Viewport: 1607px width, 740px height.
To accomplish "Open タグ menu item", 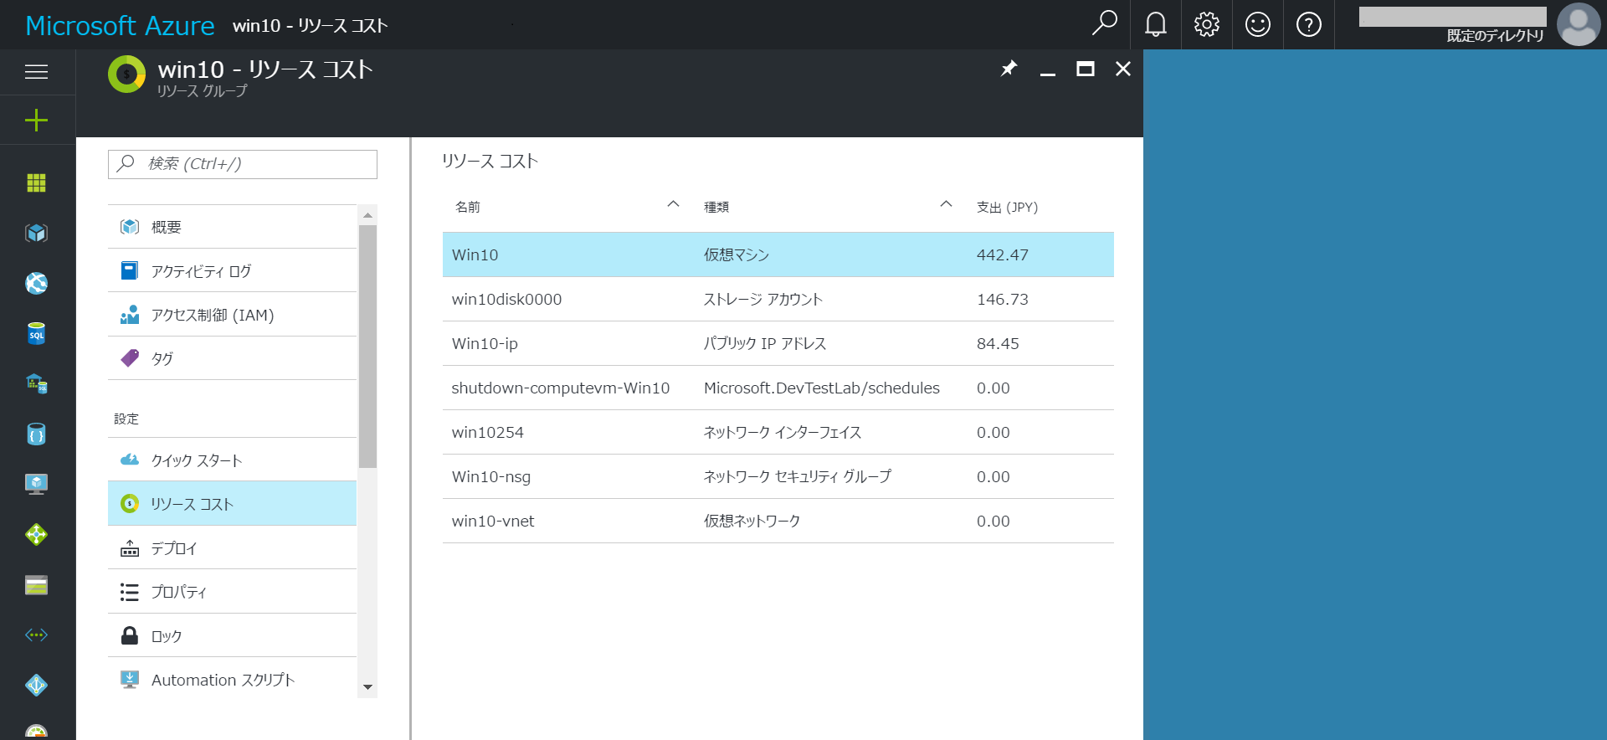I will point(232,358).
